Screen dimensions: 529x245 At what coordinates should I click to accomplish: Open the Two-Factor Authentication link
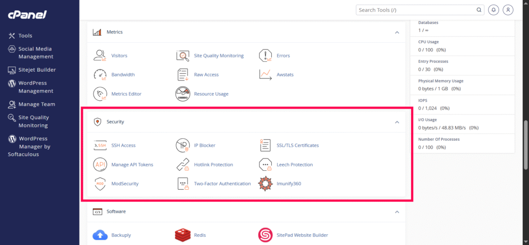tap(222, 184)
